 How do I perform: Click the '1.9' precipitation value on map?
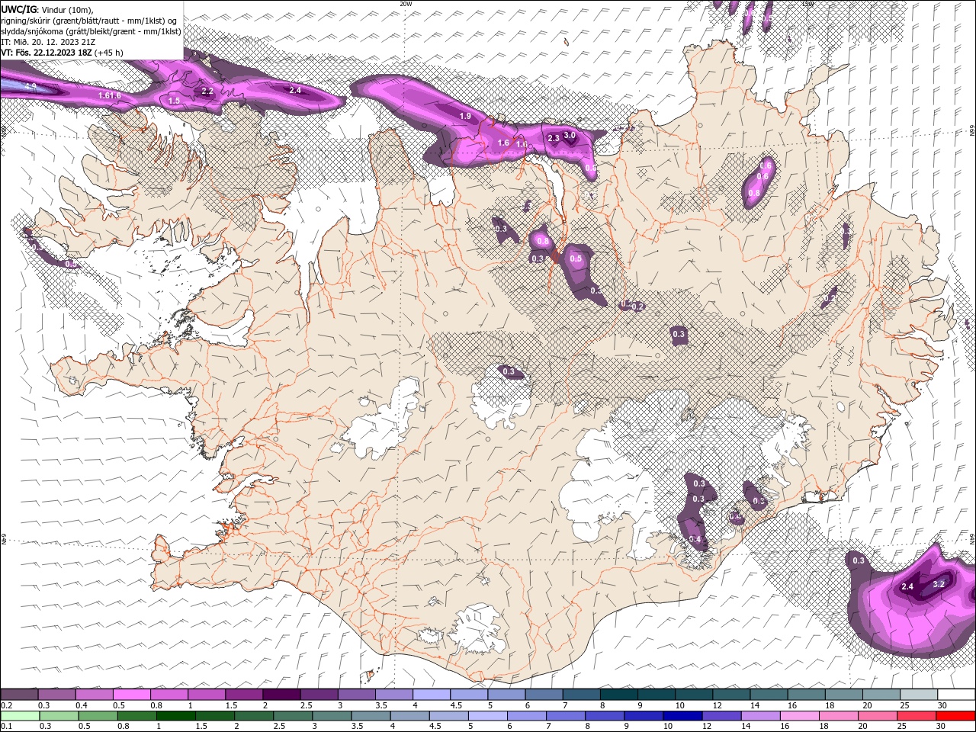click(x=465, y=116)
